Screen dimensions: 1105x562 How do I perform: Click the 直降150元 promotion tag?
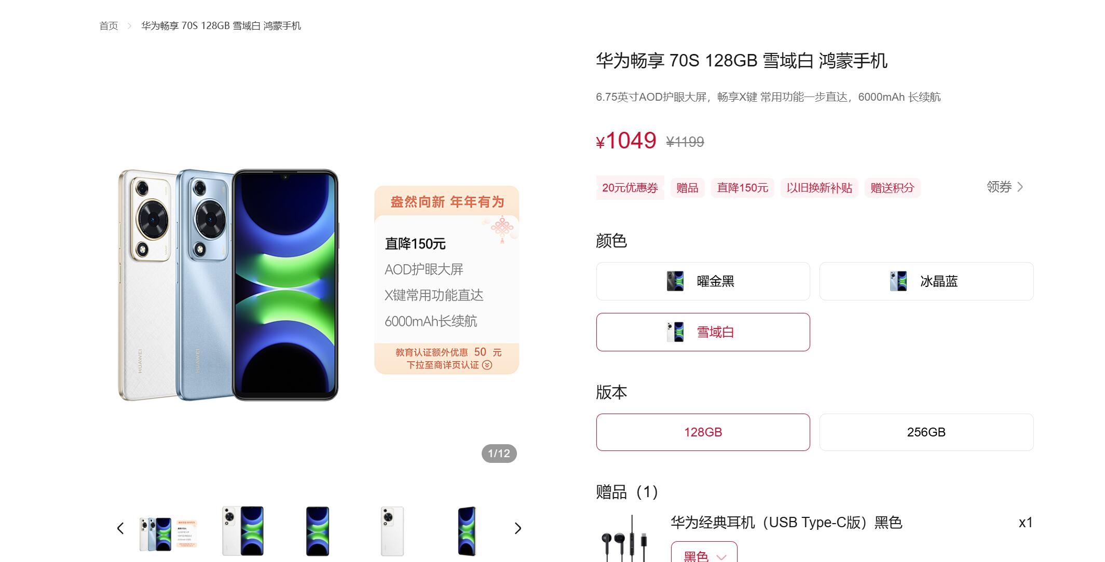[742, 188]
